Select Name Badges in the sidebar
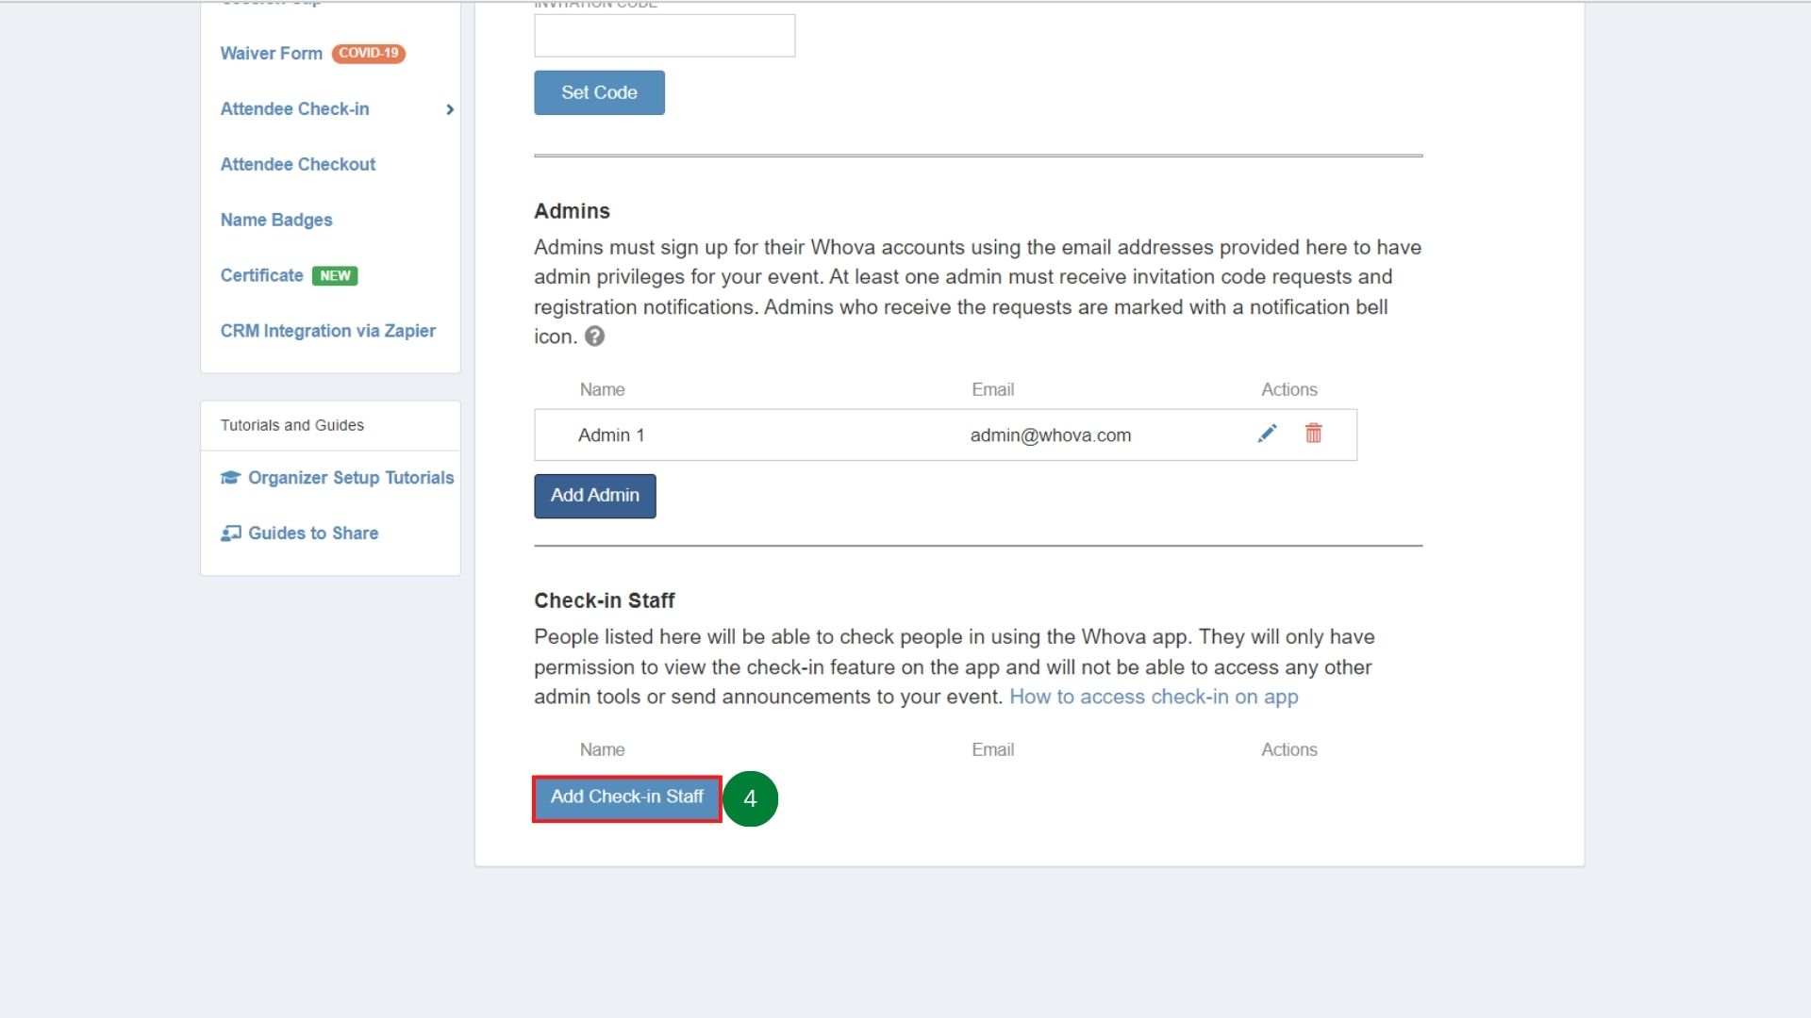1811x1018 pixels. [x=276, y=220]
